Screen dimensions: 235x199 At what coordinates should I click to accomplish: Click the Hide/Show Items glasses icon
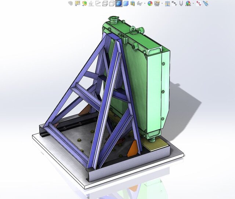coord(139,3)
